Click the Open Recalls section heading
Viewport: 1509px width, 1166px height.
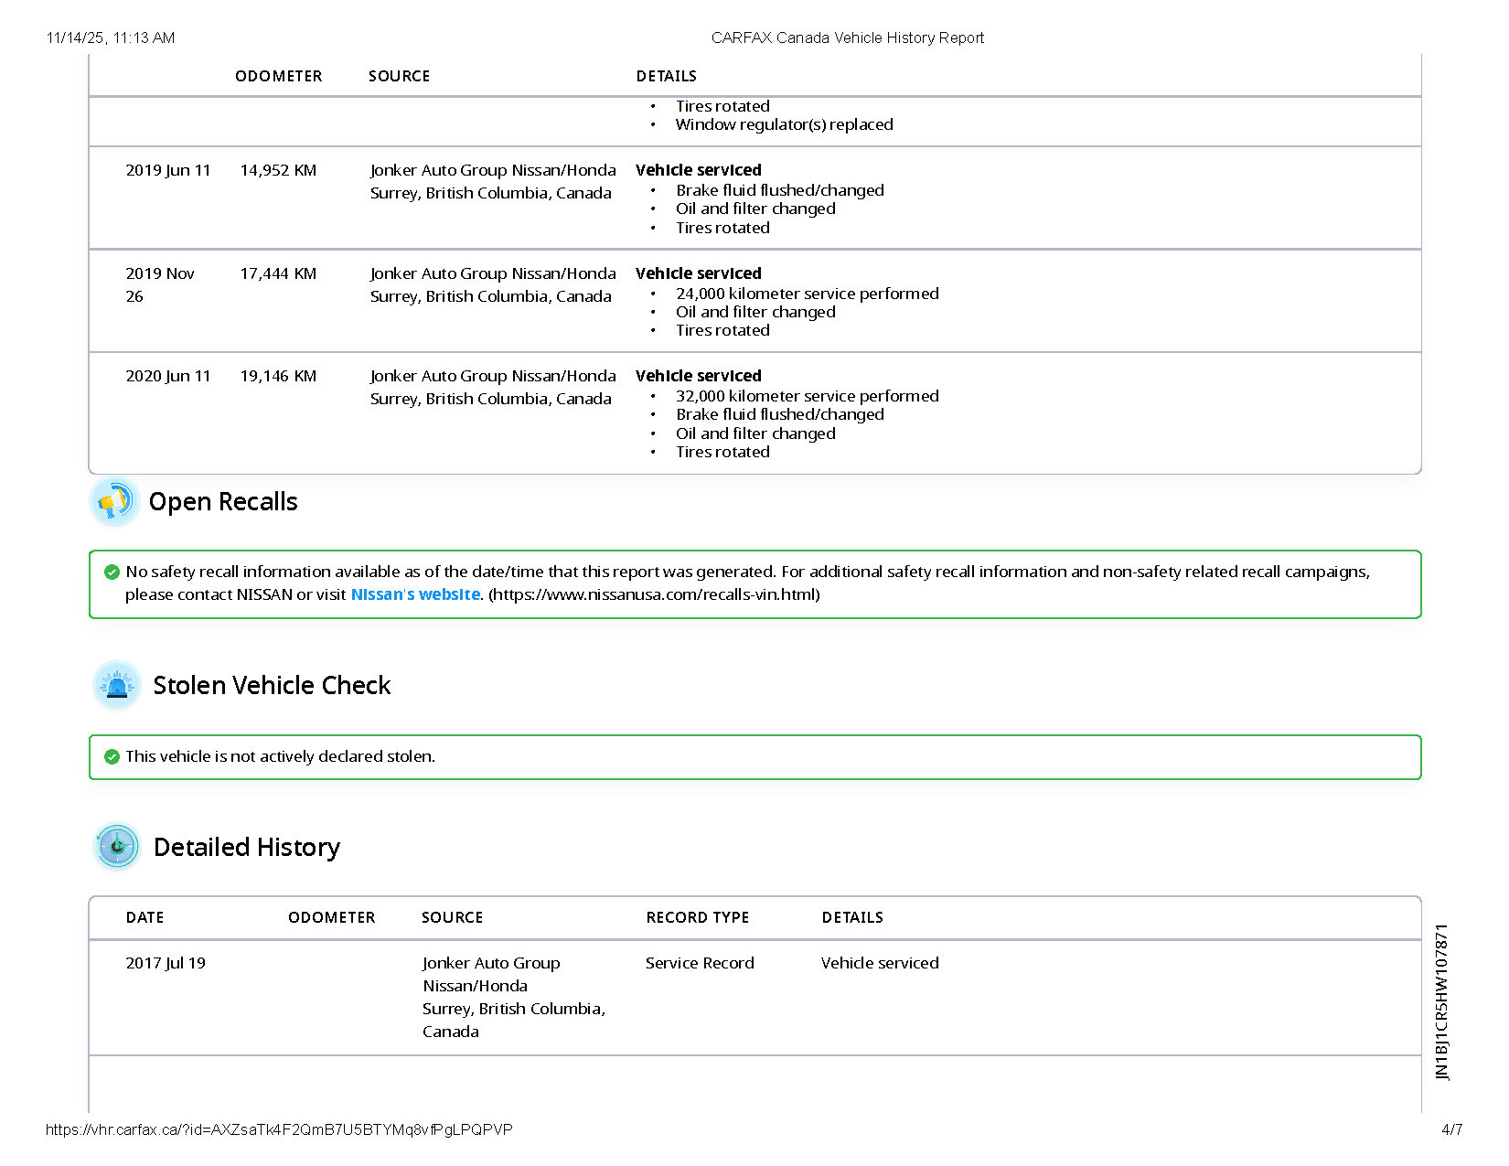tap(223, 502)
